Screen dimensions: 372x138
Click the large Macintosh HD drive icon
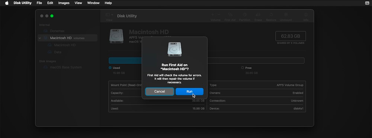click(116, 36)
